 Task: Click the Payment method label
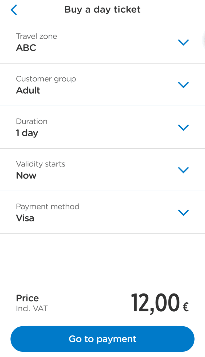48,207
